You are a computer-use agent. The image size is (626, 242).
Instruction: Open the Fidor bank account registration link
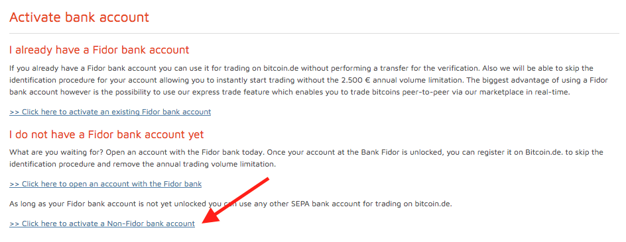(x=105, y=184)
